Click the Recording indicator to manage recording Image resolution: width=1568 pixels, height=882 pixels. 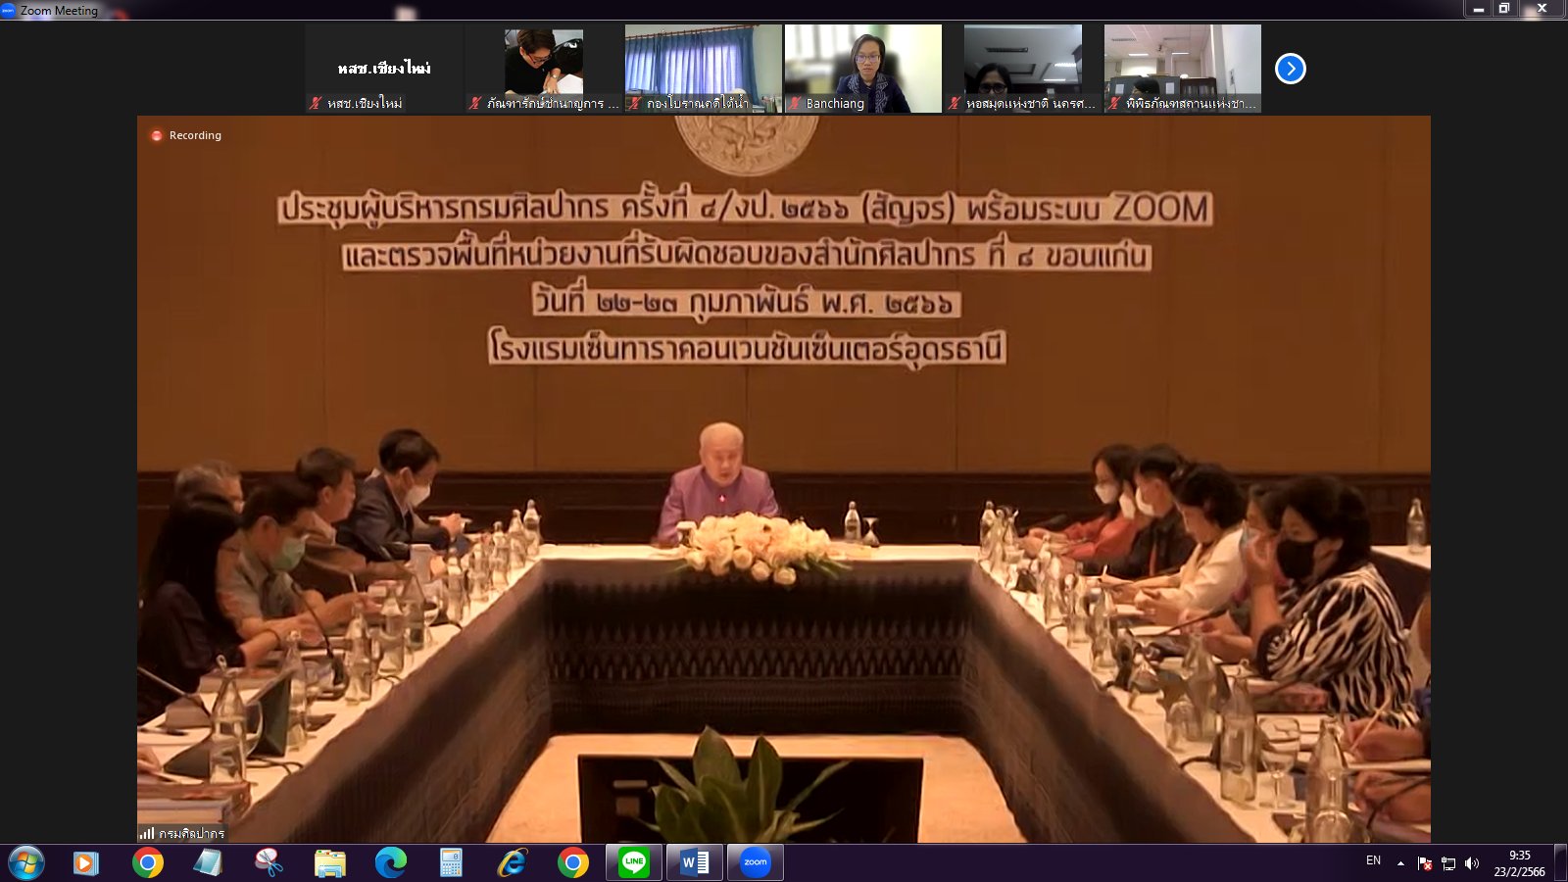tap(184, 135)
